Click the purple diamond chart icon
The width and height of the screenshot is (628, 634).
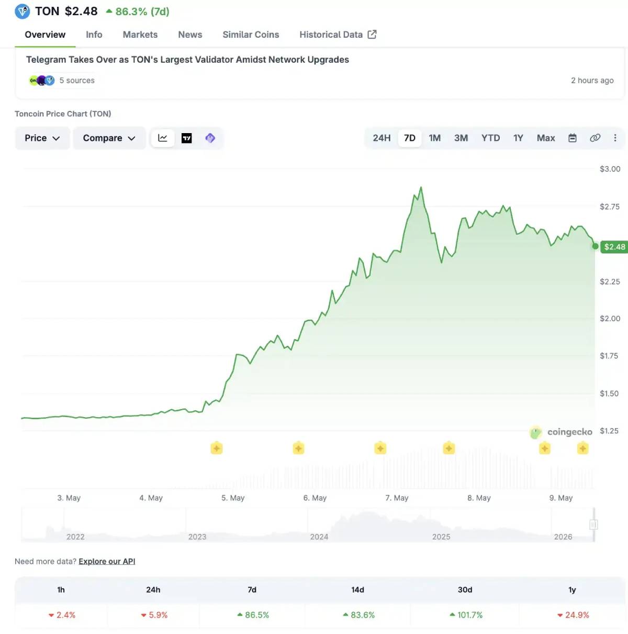(x=210, y=138)
